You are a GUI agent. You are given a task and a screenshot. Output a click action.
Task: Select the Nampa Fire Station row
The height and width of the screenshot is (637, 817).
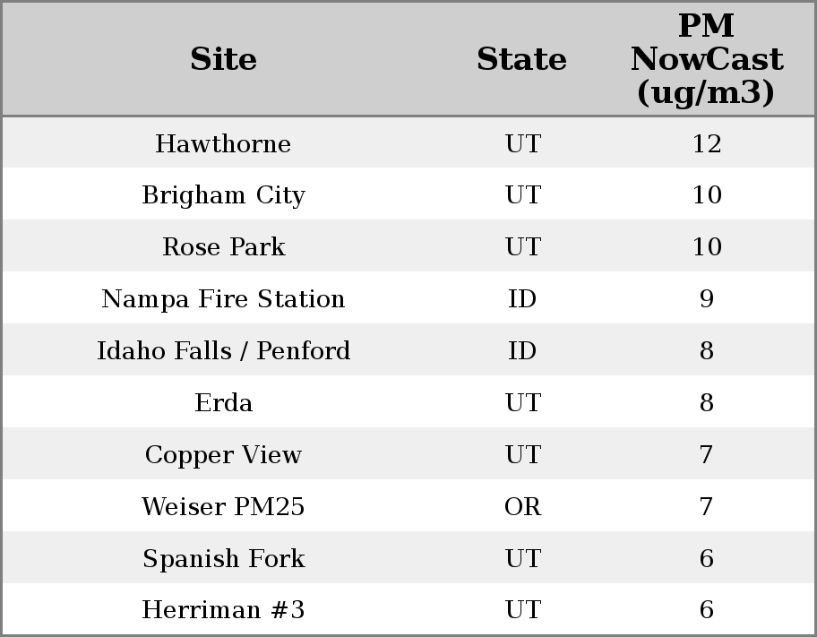[x=223, y=299]
